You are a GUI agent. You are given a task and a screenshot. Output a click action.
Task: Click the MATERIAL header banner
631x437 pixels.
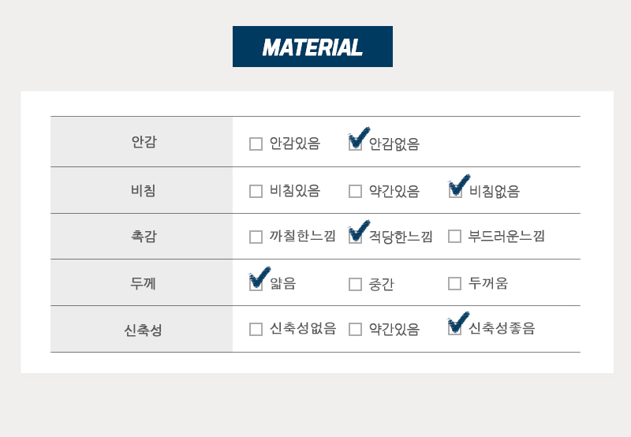312,47
